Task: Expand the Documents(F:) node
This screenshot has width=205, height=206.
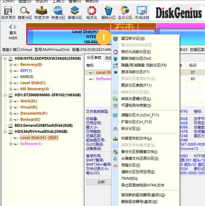Action: pyautogui.click(x=11, y=113)
